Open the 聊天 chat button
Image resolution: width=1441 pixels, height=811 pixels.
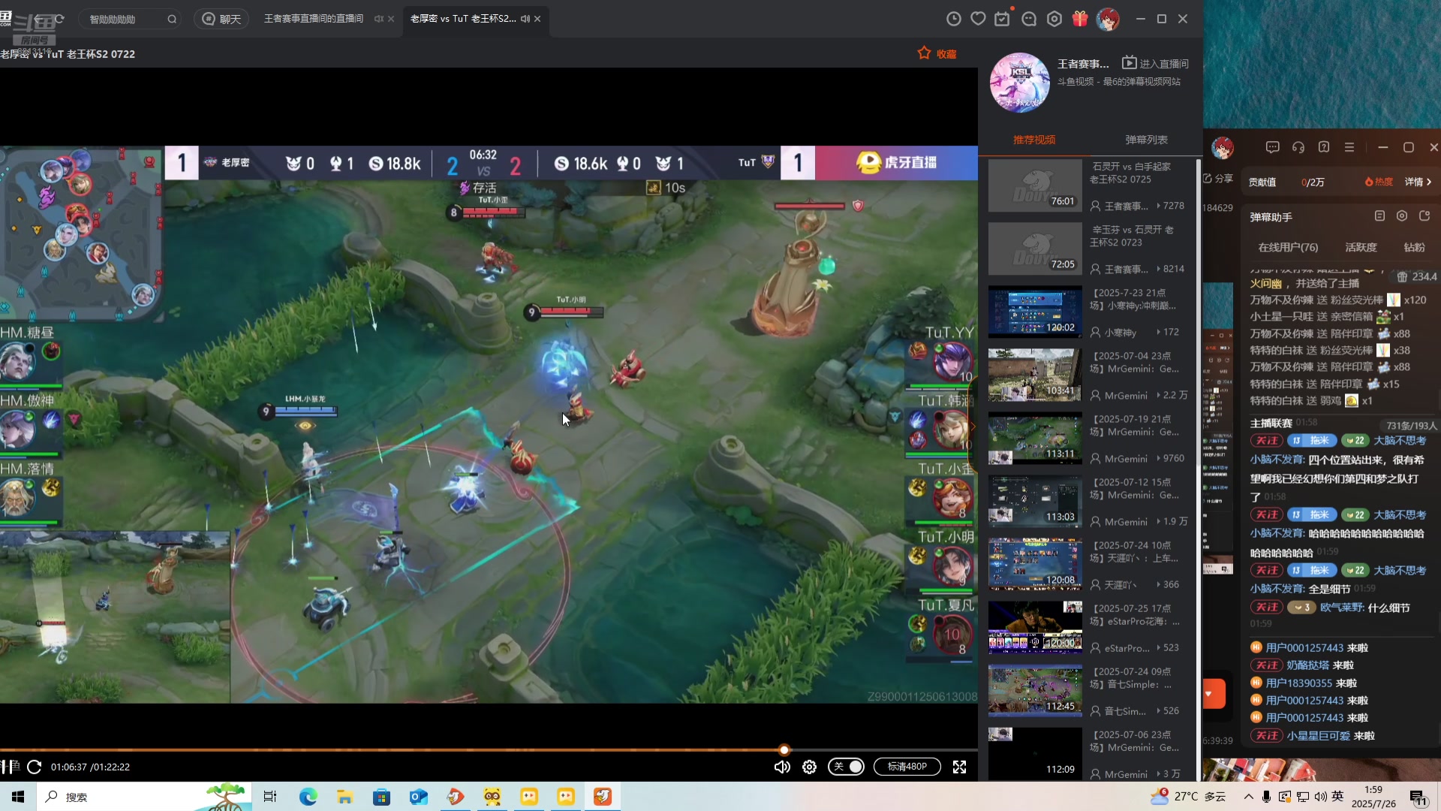pos(221,19)
